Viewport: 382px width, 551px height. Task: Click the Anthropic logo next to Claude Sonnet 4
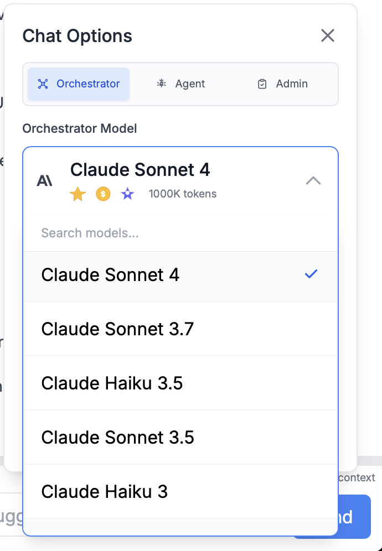(45, 180)
